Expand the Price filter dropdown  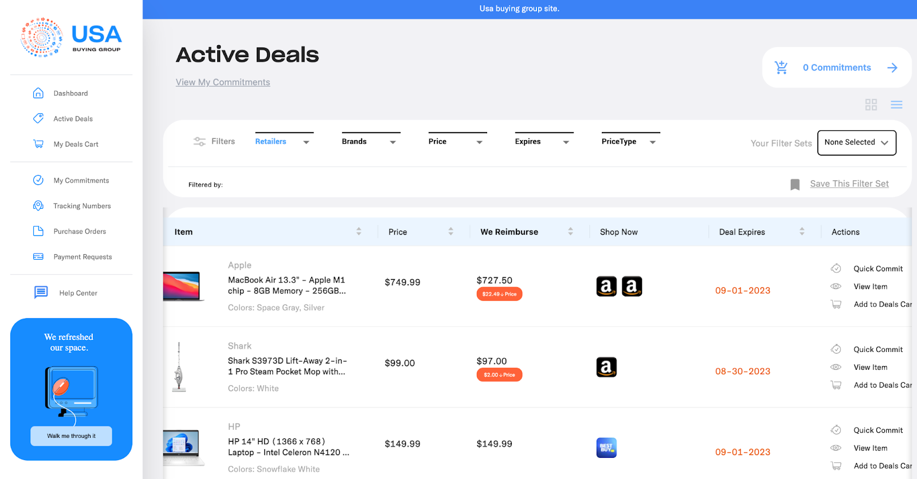[x=457, y=141]
